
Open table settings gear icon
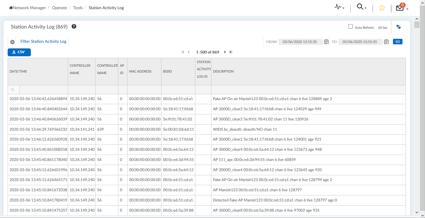pos(12,42)
